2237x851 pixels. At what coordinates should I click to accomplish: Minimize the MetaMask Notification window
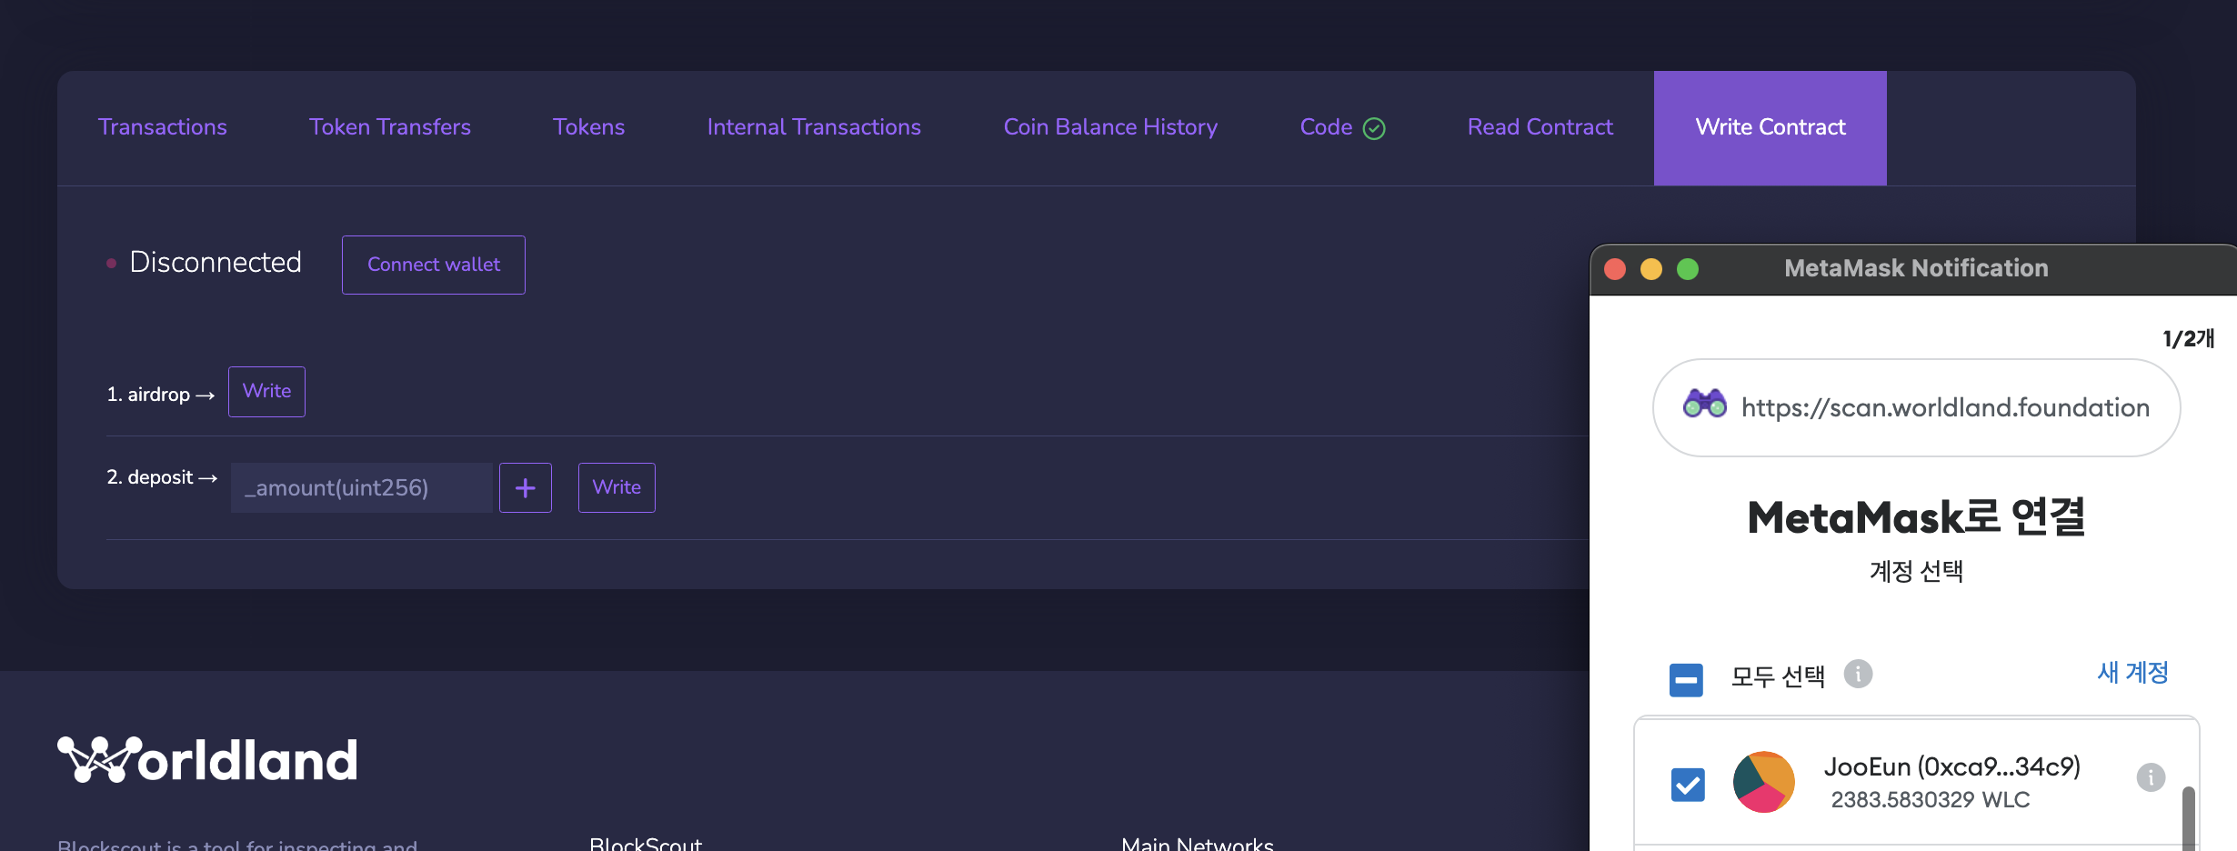click(1651, 269)
